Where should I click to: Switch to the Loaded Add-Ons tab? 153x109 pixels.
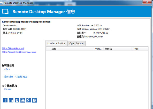coord(56,43)
